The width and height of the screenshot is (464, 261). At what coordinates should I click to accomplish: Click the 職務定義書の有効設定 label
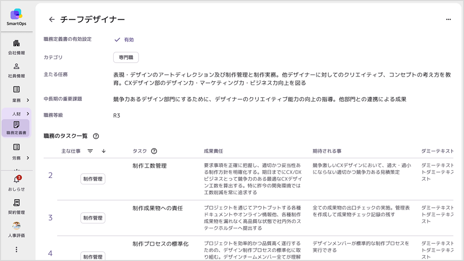pos(67,39)
